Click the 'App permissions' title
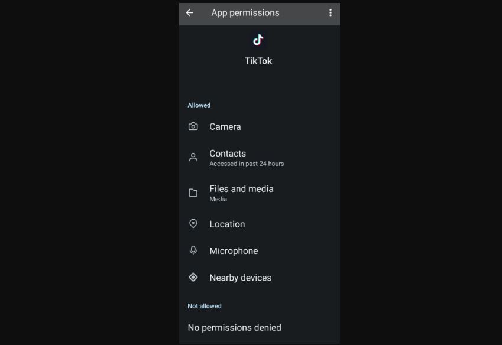The image size is (502, 345). 245,13
